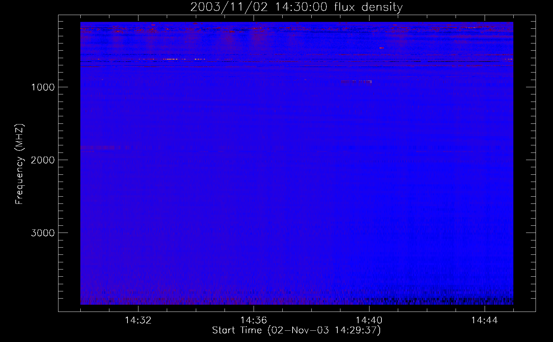Image resolution: width=553 pixels, height=342 pixels.
Task: Click the small red spot near 14:40 above the 1000 MHz level
Action: point(381,48)
